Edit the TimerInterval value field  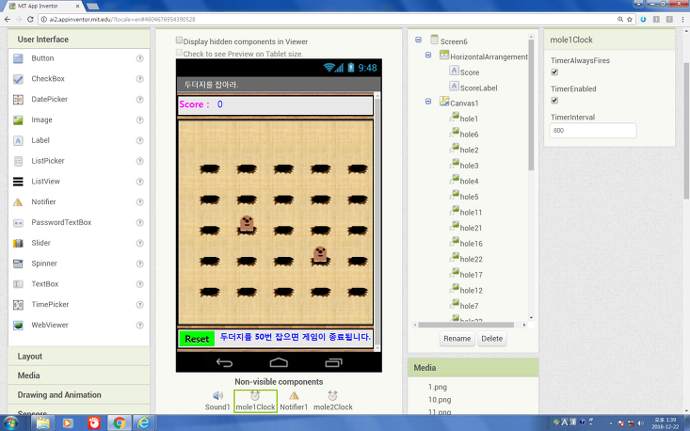click(x=593, y=130)
